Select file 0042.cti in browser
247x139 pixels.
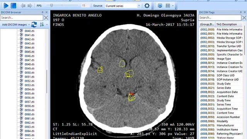pos(29,39)
